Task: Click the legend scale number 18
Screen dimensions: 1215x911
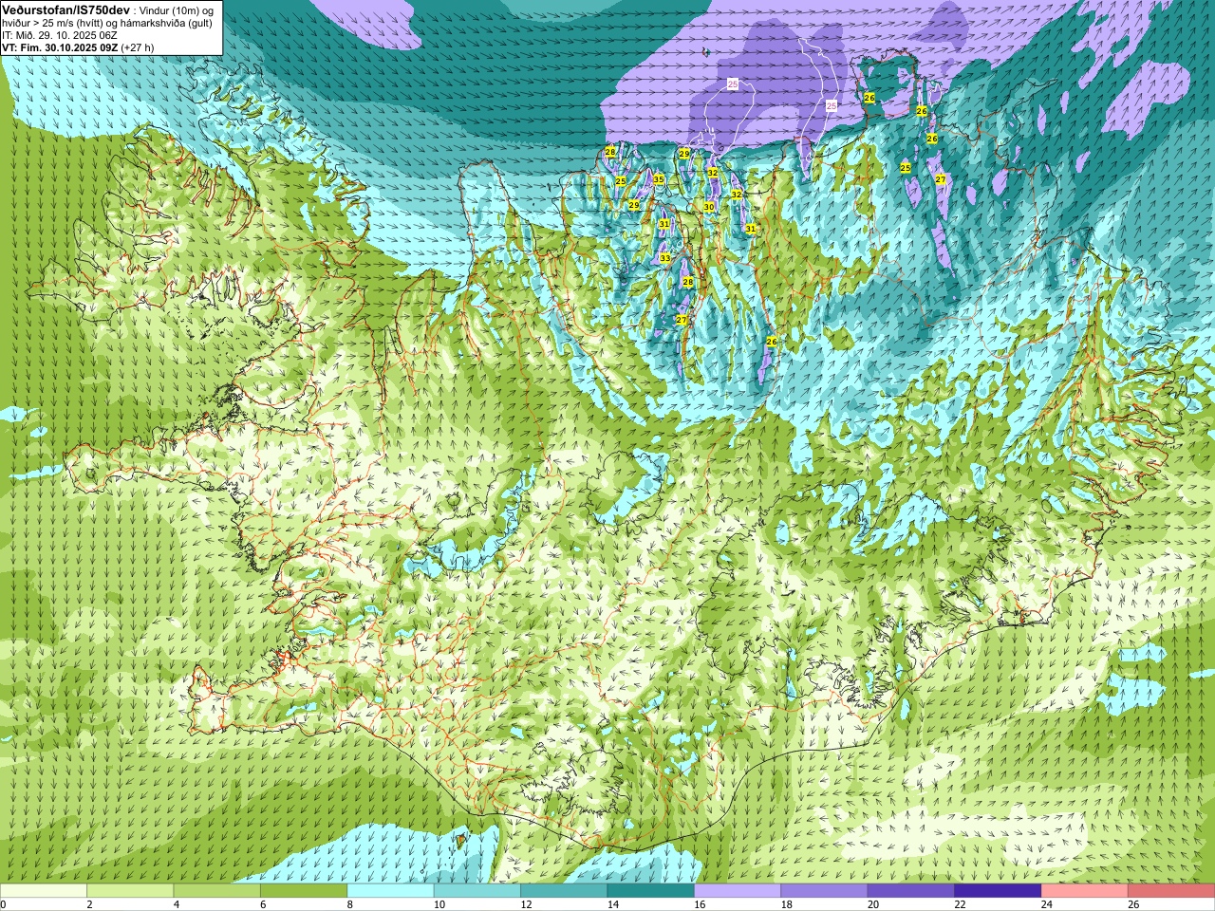Action: tap(786, 904)
